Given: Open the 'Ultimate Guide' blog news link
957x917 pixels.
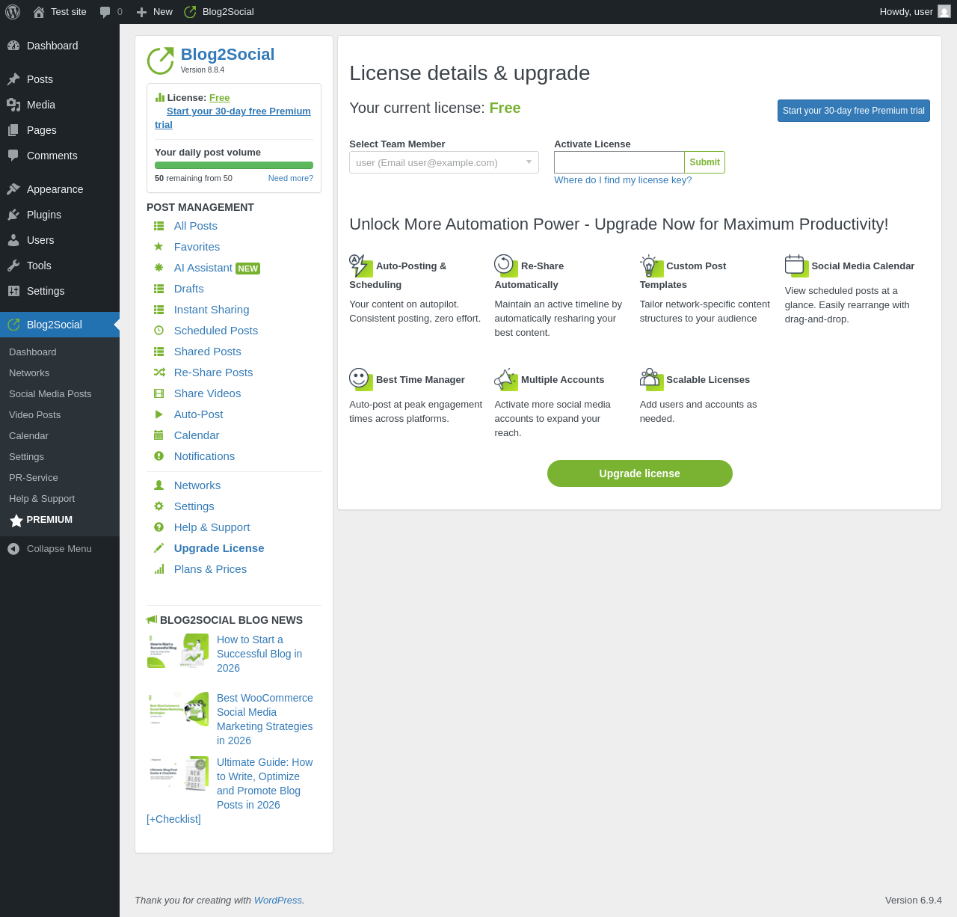Looking at the screenshot, I should [x=265, y=783].
